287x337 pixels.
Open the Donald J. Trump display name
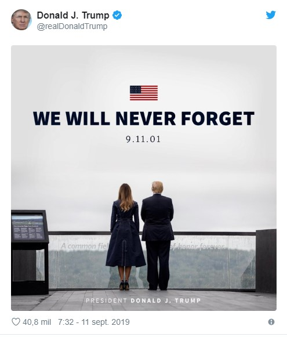[73, 15]
